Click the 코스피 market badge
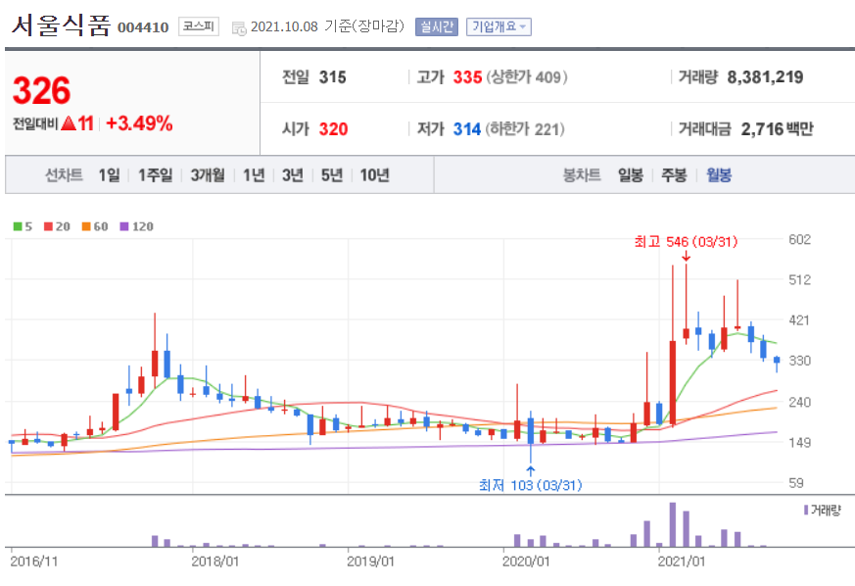855x586 pixels. point(199,26)
